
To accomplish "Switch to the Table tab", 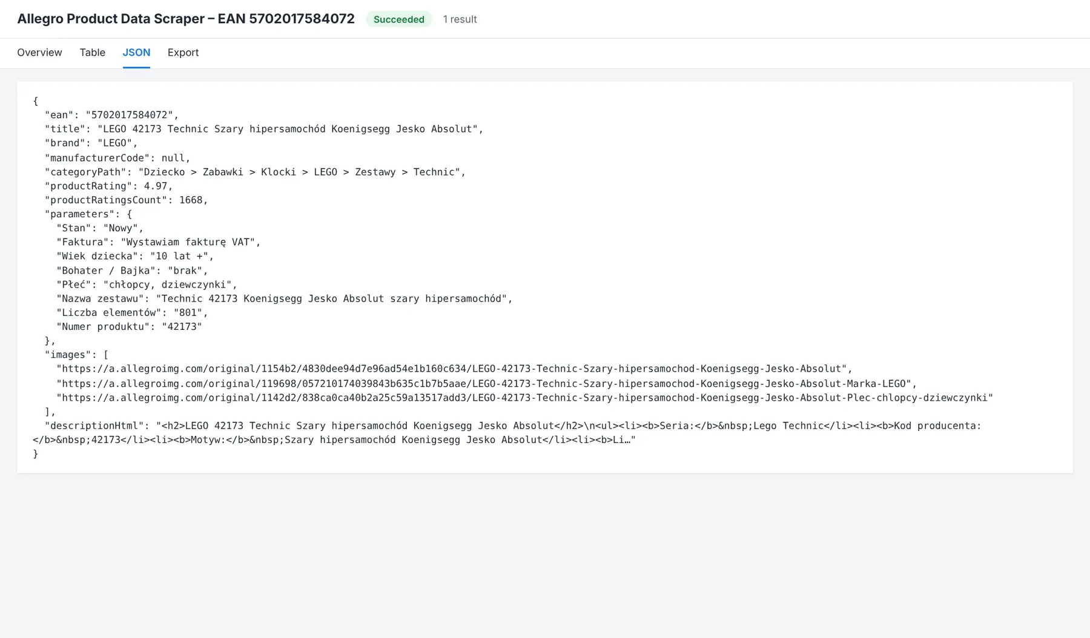I will tap(92, 53).
